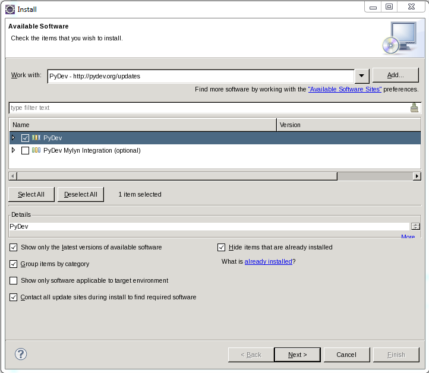Sort by the Name column header
The image size is (429, 373).
[x=143, y=125]
